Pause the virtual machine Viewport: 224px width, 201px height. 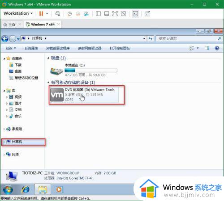pos(41,14)
